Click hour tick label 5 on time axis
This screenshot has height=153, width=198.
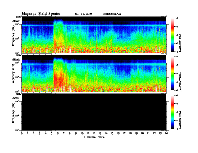click(52, 133)
